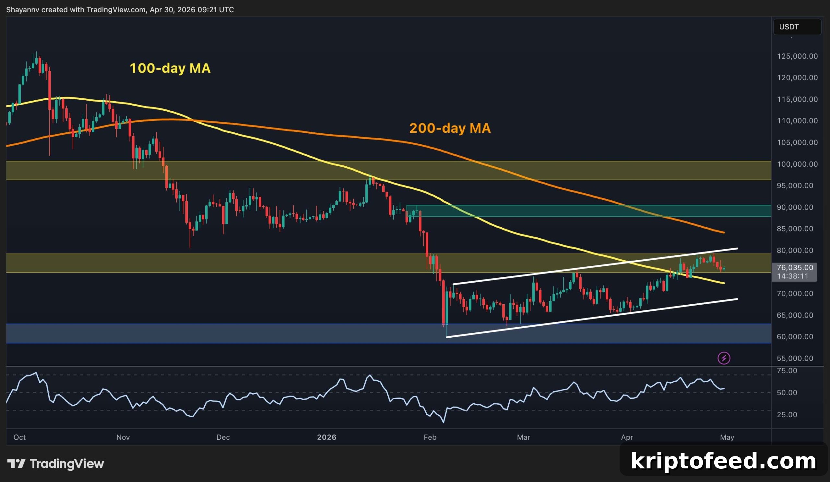The height and width of the screenshot is (482, 830).
Task: Click the current price label 76,035.00
Action: pyautogui.click(x=795, y=267)
